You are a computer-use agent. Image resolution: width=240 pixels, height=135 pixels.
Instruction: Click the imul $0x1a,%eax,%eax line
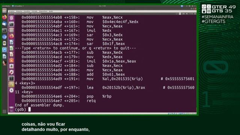79,61
